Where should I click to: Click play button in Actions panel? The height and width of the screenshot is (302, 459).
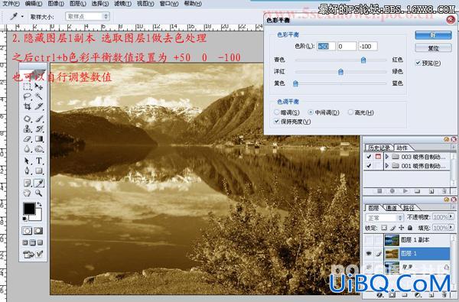pos(405,191)
